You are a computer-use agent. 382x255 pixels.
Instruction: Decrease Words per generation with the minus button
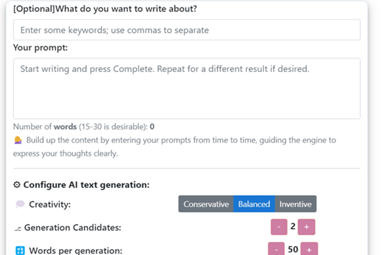[276, 250]
